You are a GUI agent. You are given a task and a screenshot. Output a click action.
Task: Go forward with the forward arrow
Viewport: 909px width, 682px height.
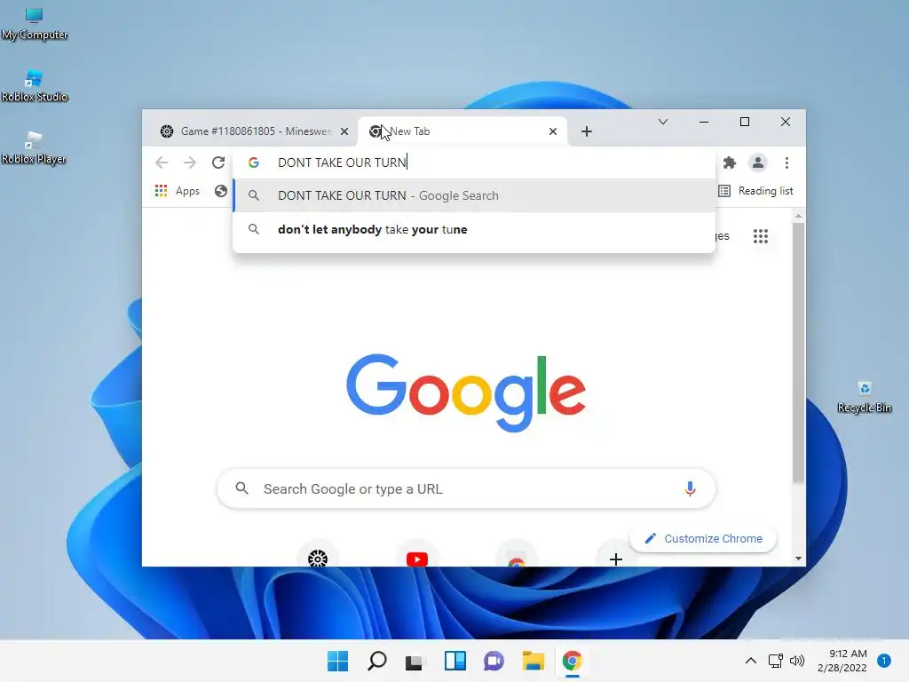[190, 163]
